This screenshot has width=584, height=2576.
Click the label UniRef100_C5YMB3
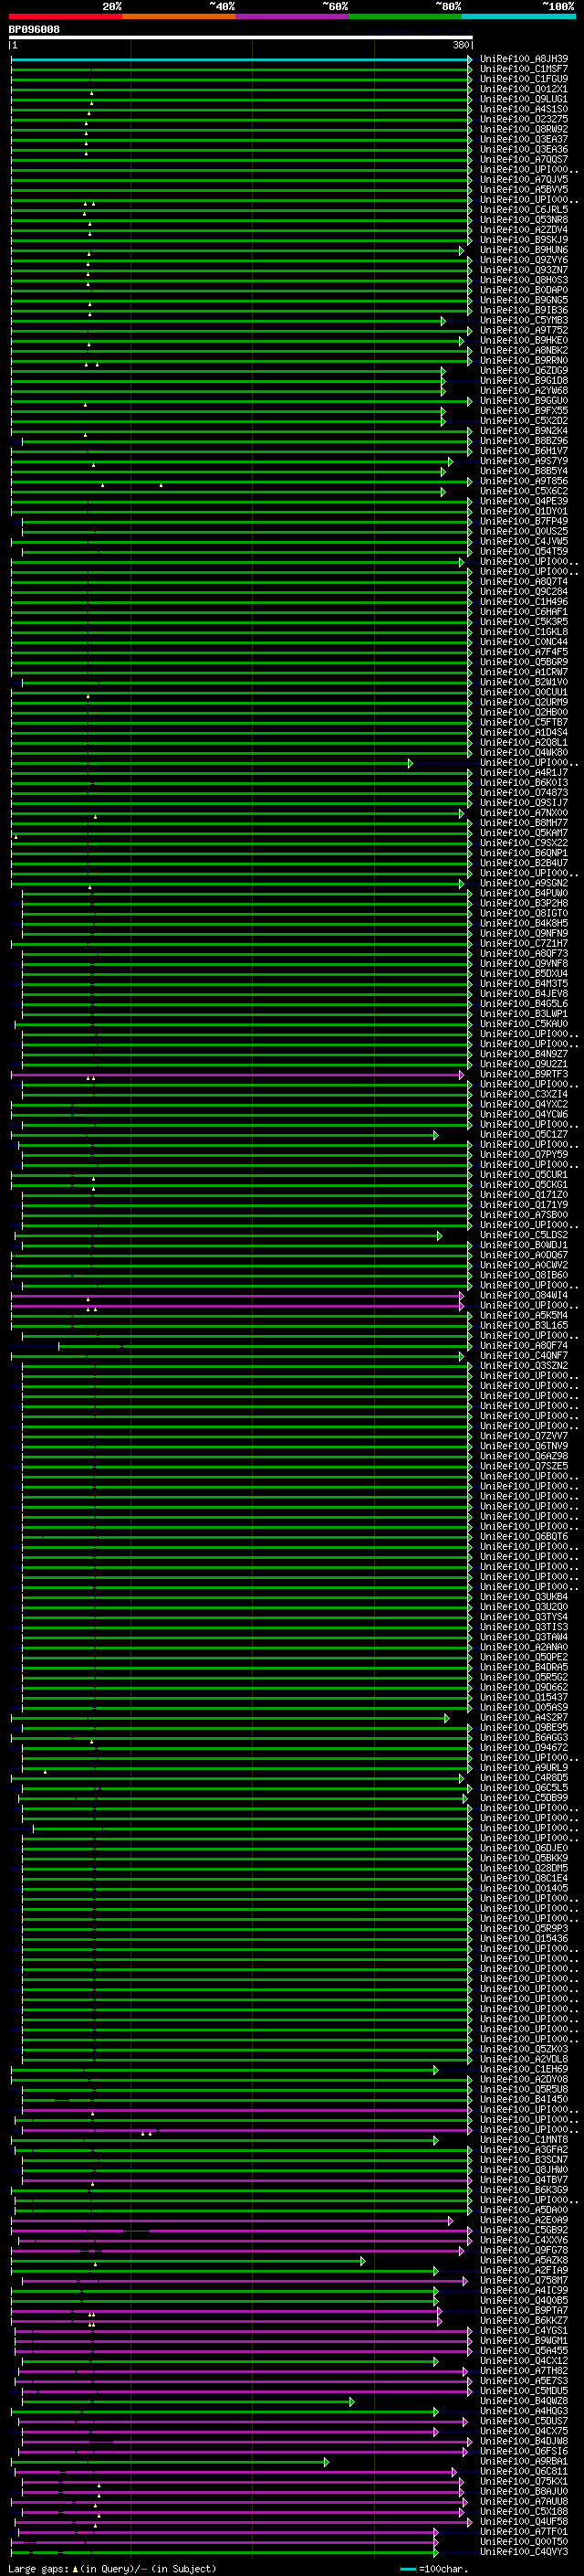[x=524, y=320]
